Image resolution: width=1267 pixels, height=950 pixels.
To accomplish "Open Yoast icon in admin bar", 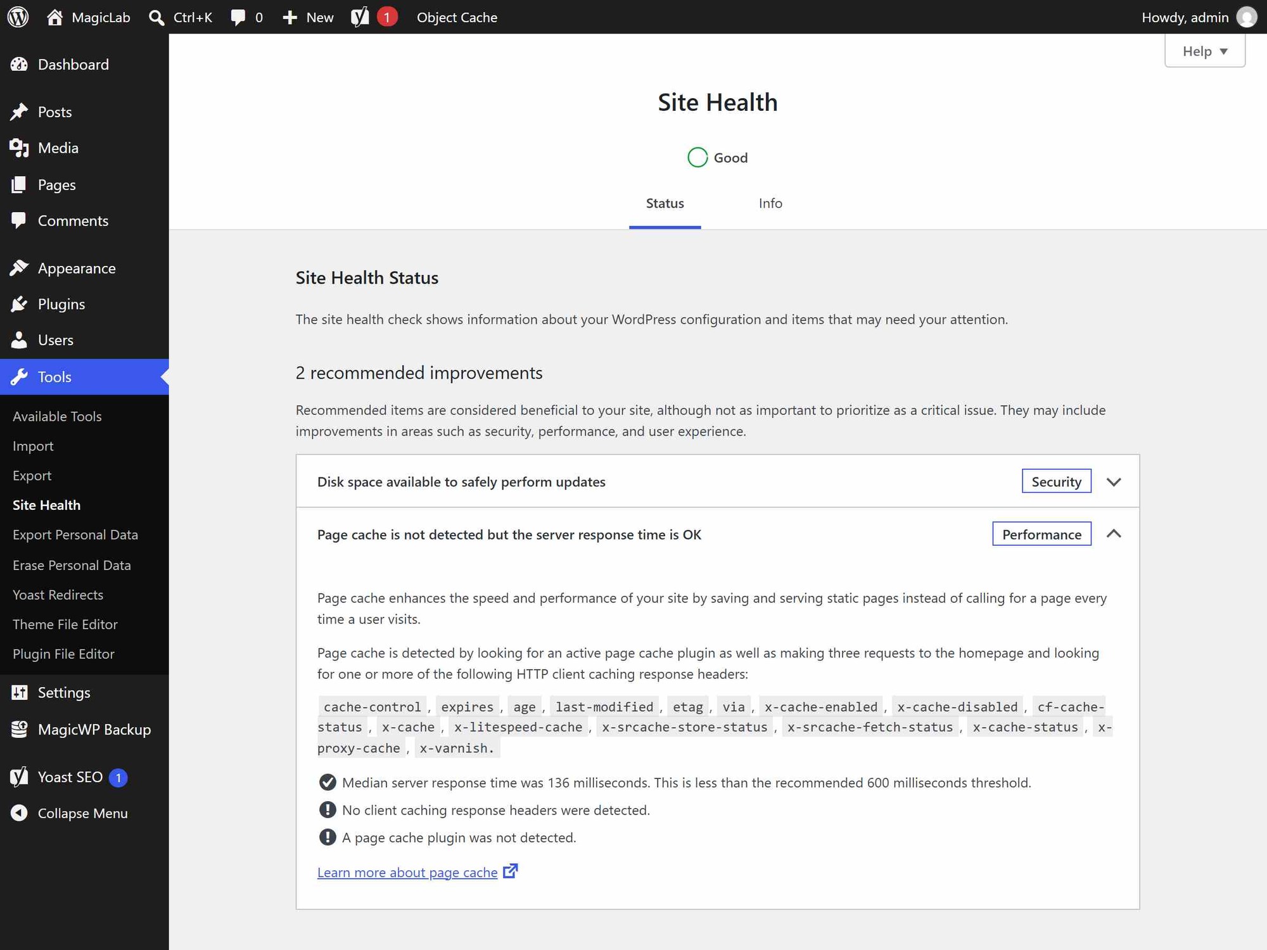I will [360, 17].
